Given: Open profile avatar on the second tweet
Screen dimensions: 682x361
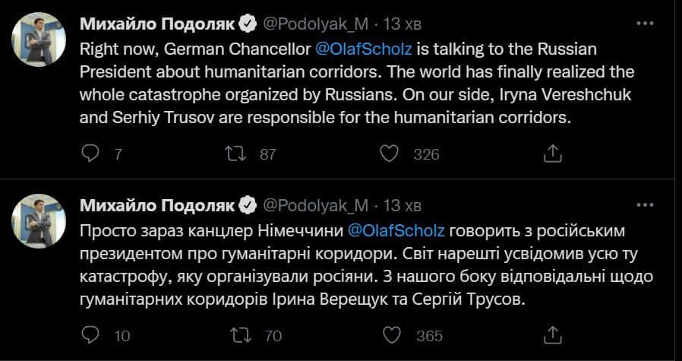Looking at the screenshot, I should [x=39, y=221].
